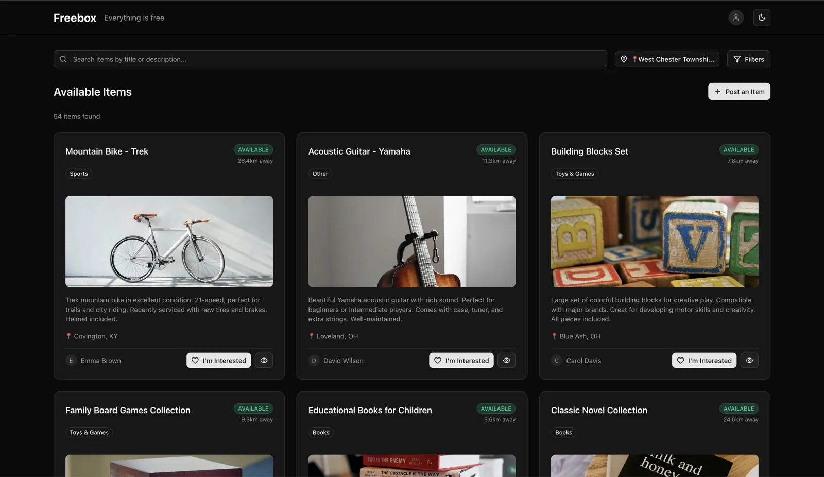Click the search magnifier icon
The width and height of the screenshot is (824, 477).
(63, 59)
